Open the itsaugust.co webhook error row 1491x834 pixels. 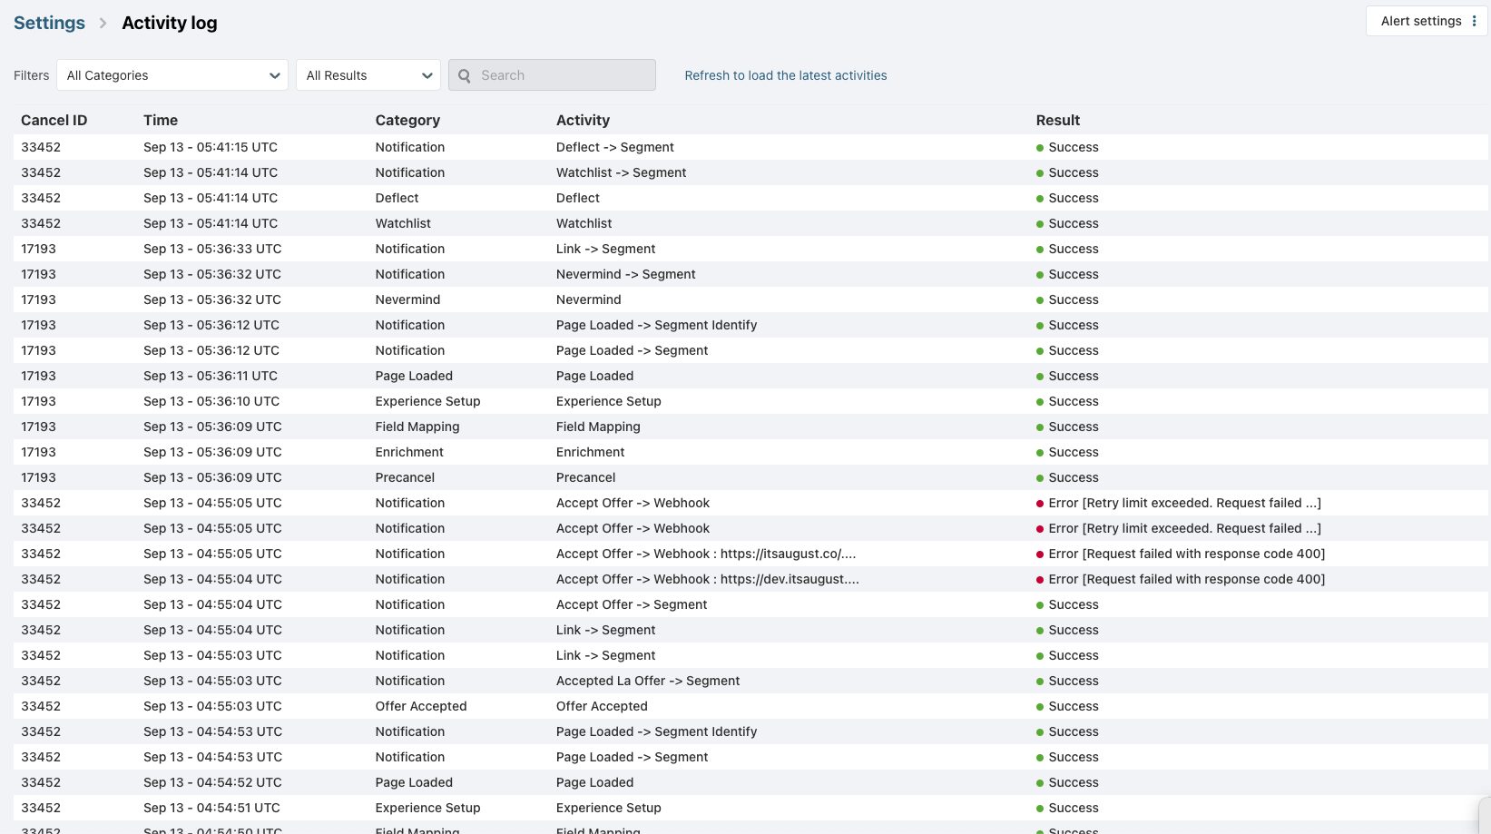click(x=705, y=554)
